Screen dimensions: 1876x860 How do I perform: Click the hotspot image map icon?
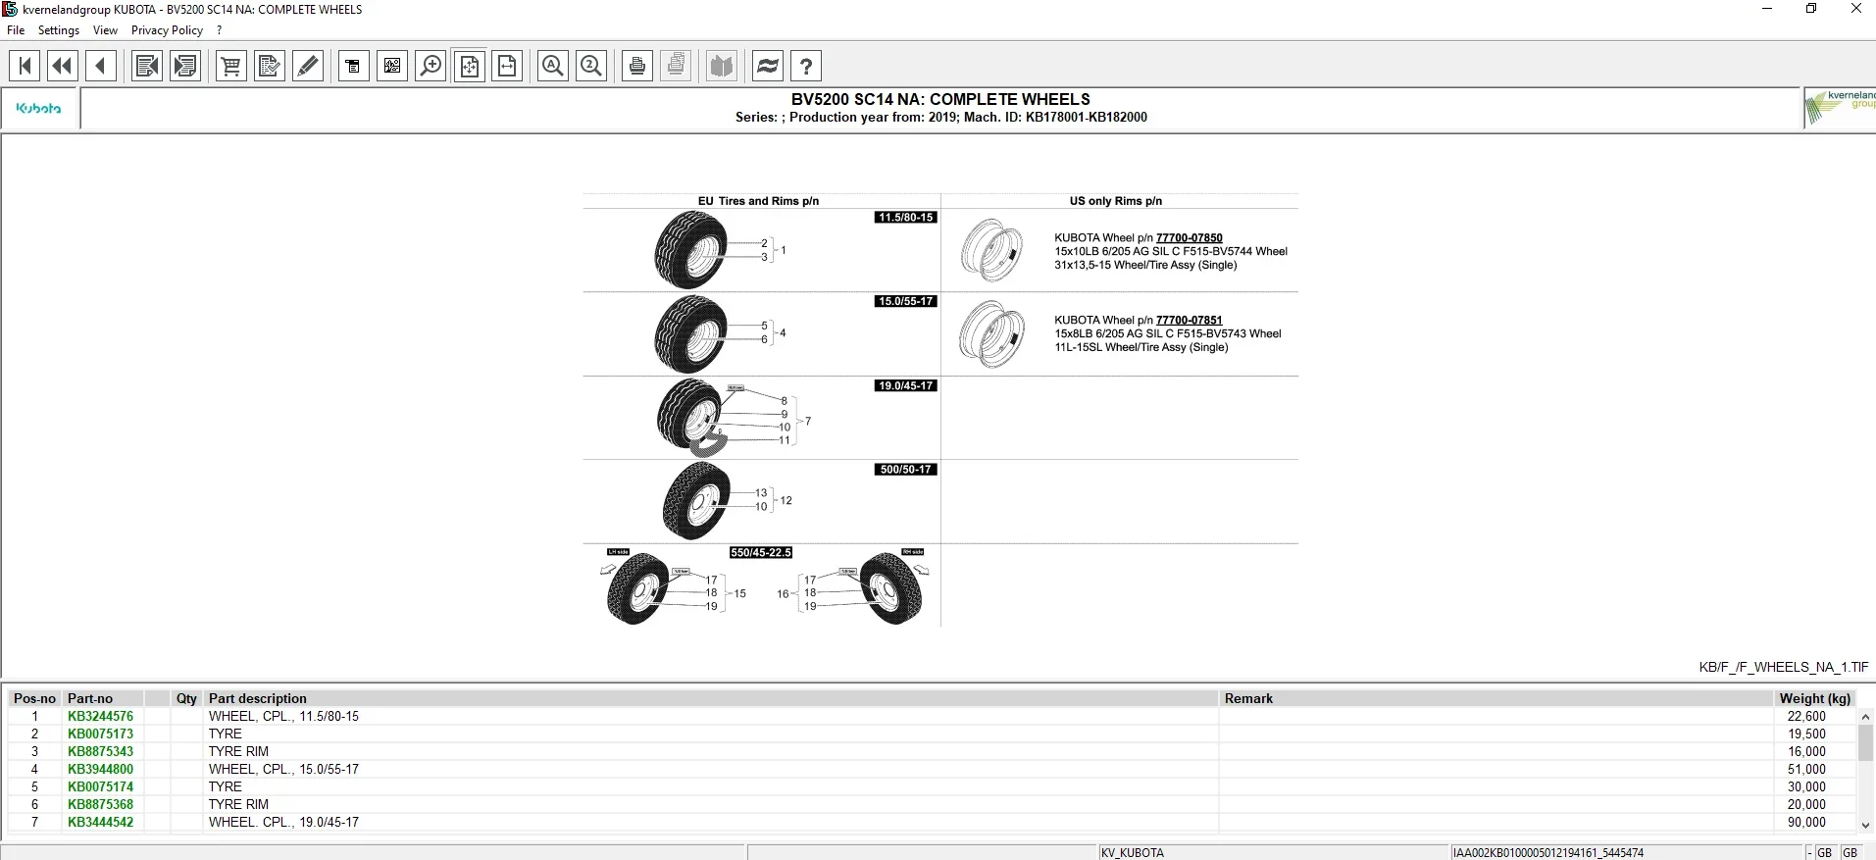coord(392,66)
